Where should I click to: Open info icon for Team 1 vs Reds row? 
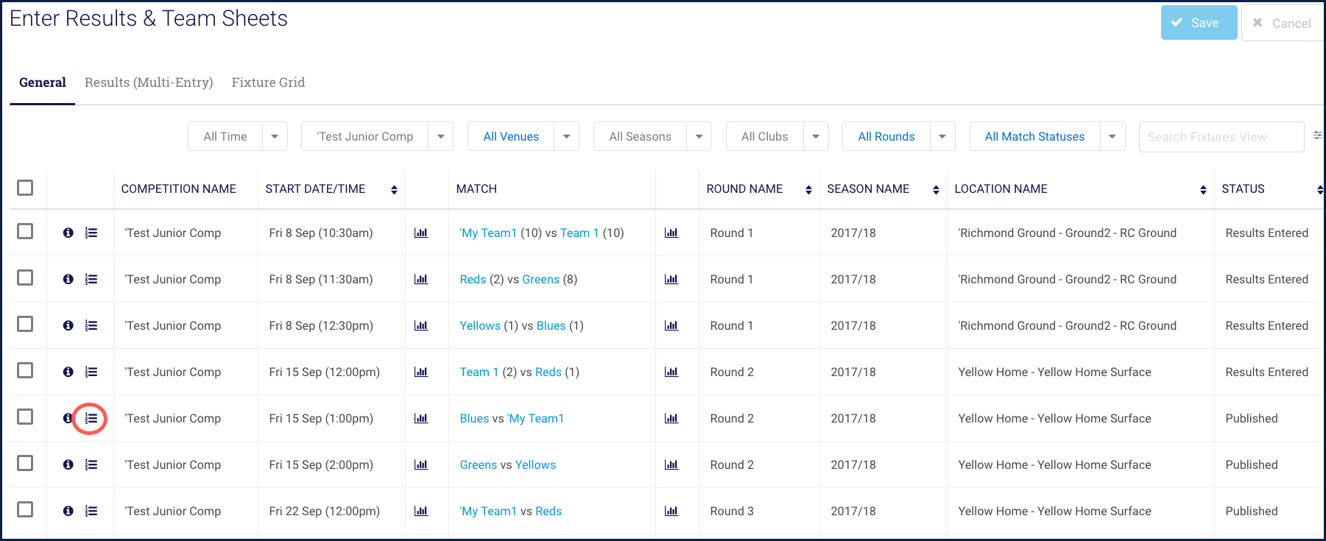[x=68, y=372]
